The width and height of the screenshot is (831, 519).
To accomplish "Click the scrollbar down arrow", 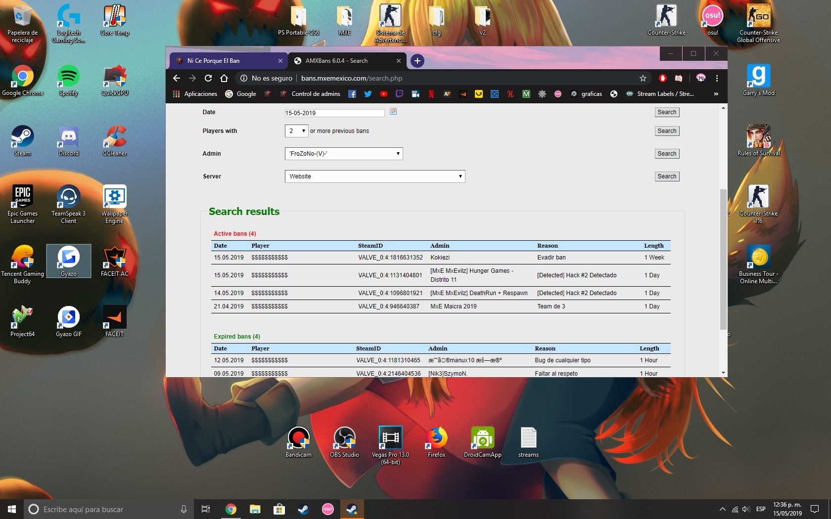I will coord(723,373).
